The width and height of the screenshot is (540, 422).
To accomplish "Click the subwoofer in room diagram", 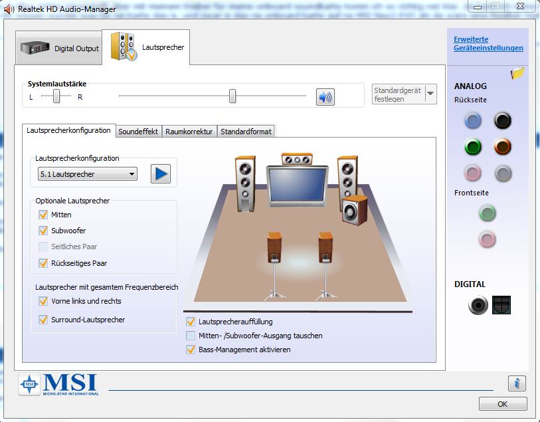I will [x=355, y=210].
